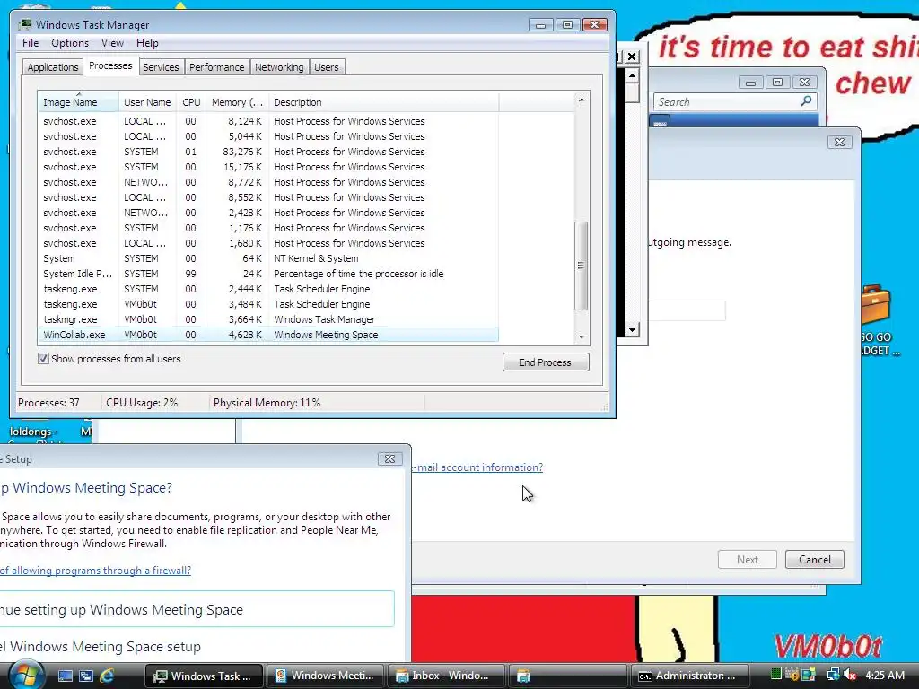The height and width of the screenshot is (689, 919).
Task: Choose cancel Windows Meeting Space setup
Action: (101, 646)
